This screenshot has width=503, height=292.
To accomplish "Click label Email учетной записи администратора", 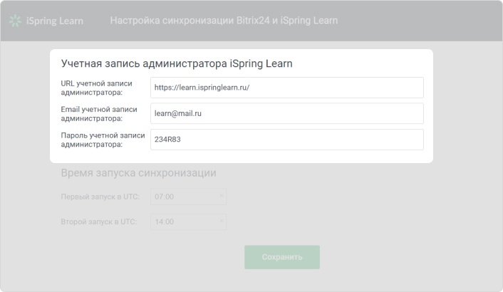I will tap(99, 114).
